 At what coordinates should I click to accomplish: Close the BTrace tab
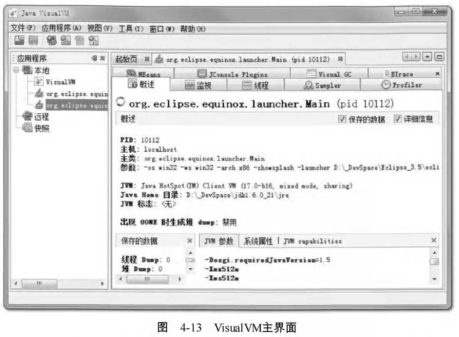[437, 73]
